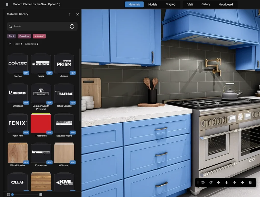Screen dimensions: 260x197
Task: Select the In design filter tag
Action: (x=39, y=36)
